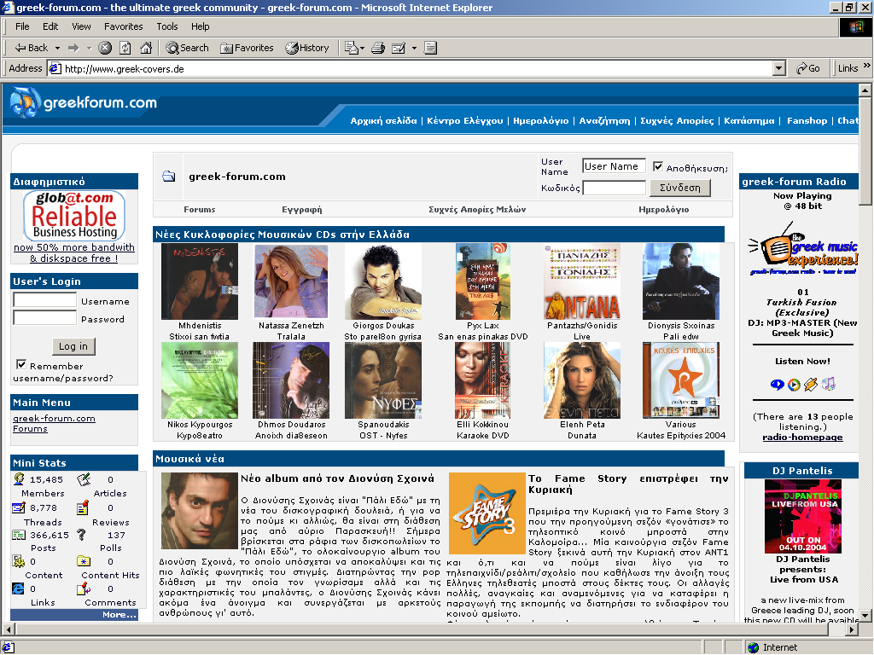This screenshot has width=874, height=655.
Task: Click the Edit page toolbar icon
Action: 399,48
